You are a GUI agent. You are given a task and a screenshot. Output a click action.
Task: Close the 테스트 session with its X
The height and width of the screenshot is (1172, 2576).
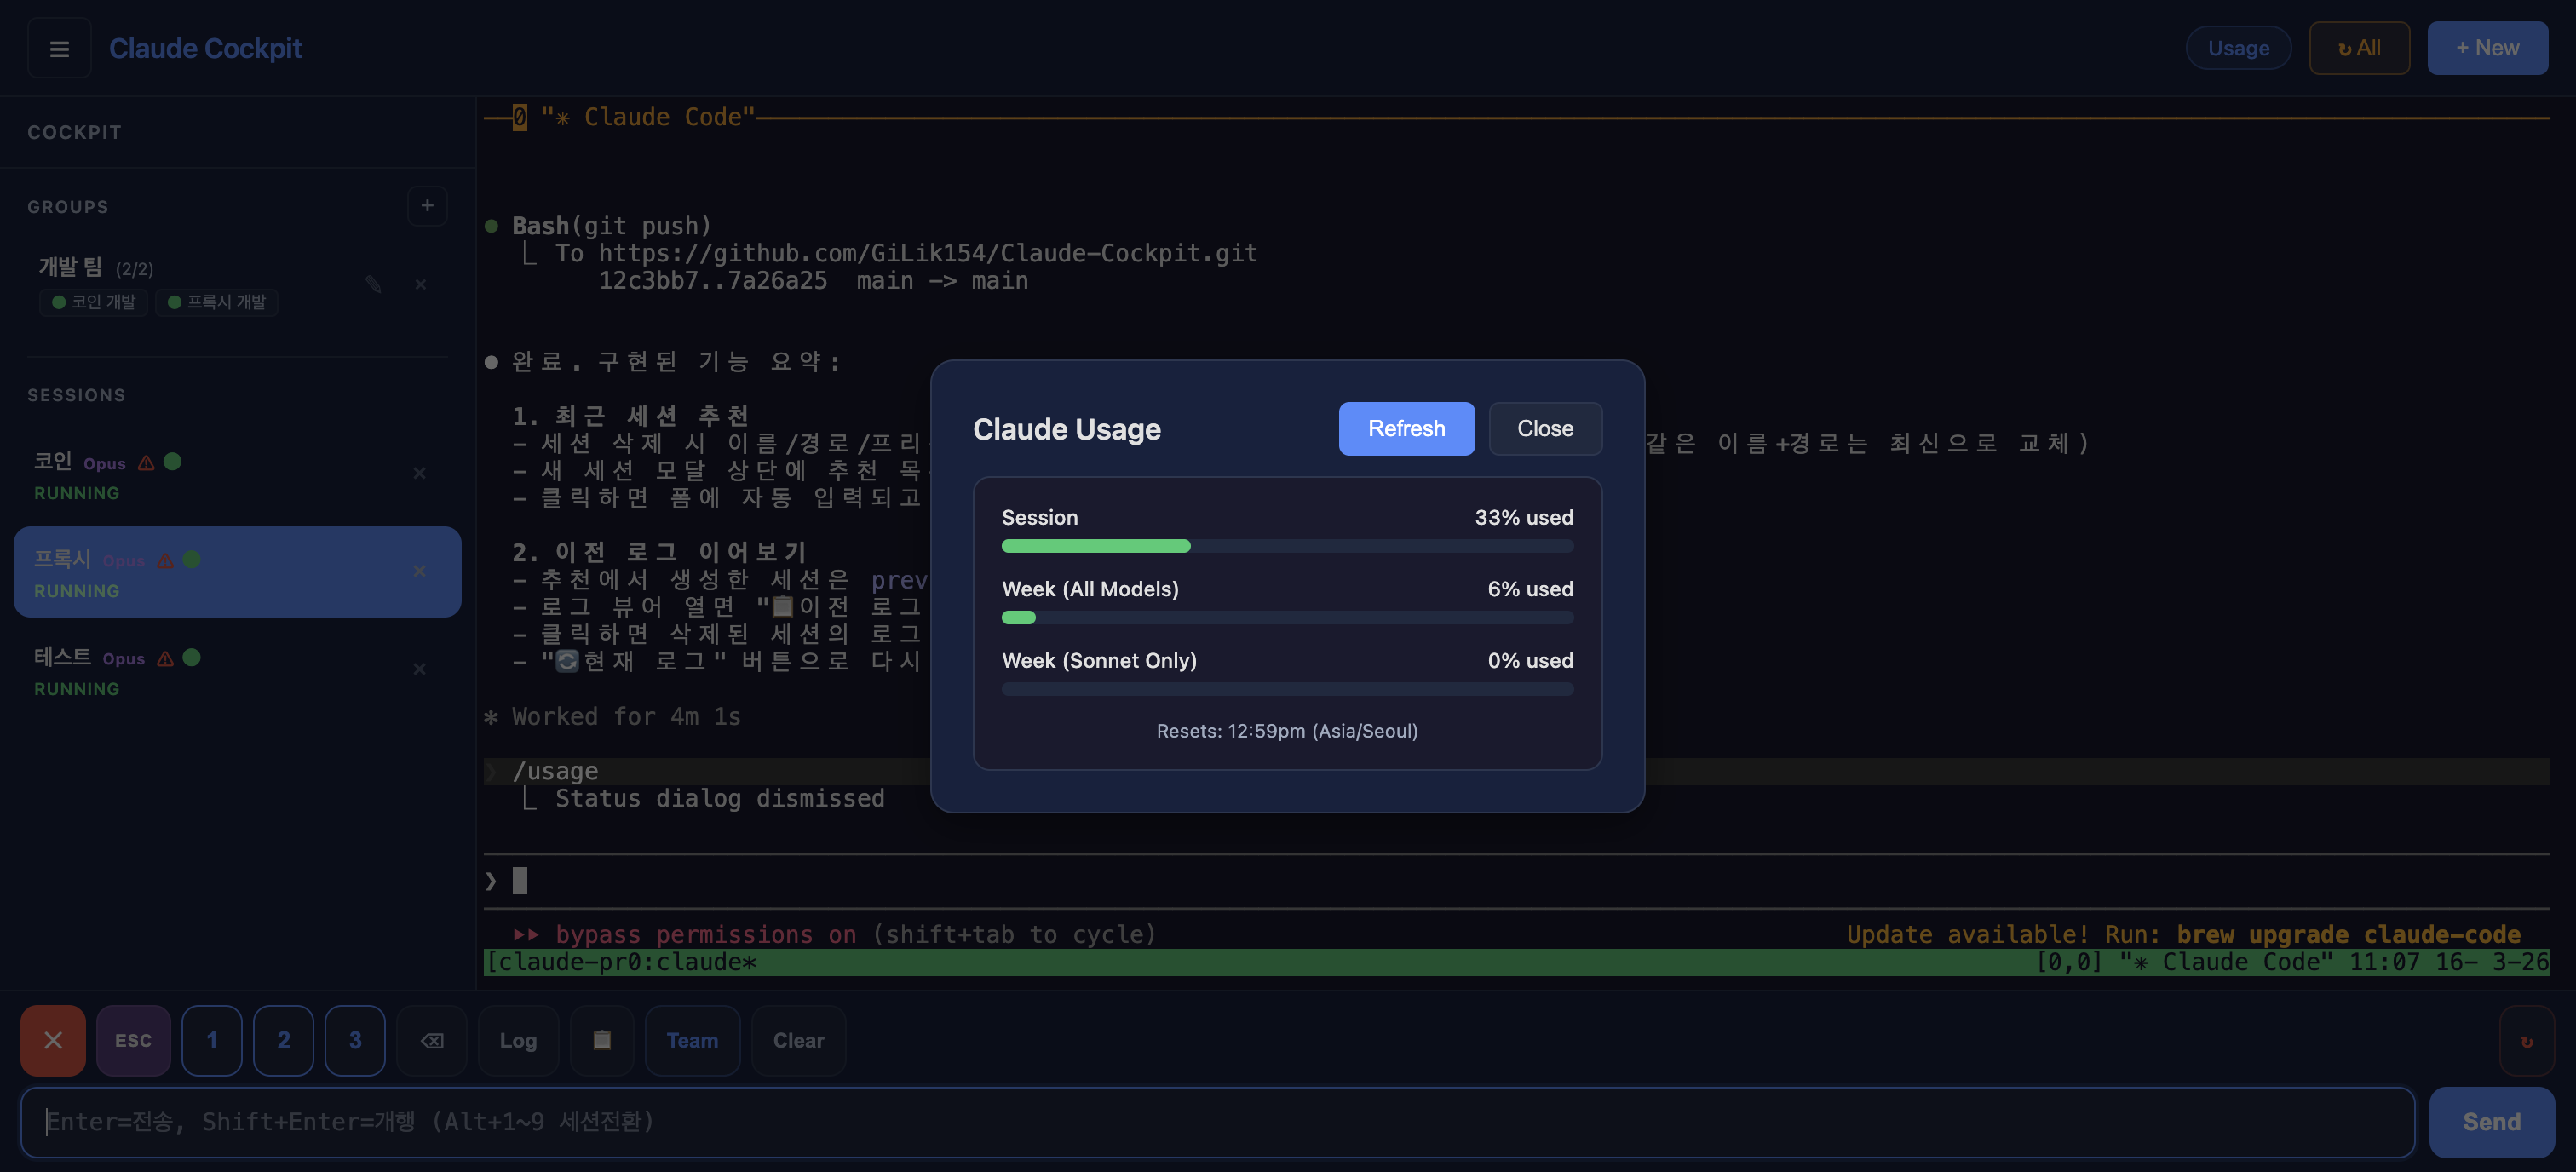tap(420, 669)
